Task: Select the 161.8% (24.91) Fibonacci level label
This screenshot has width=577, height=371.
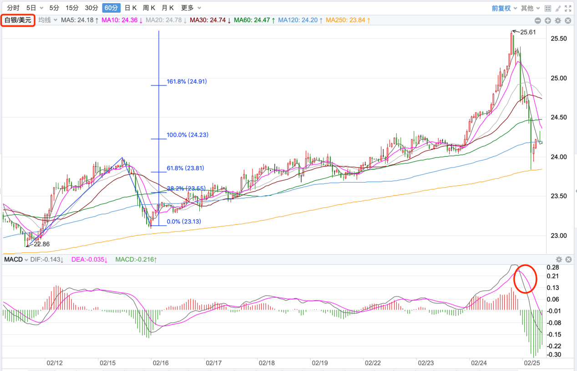Action: tap(187, 82)
